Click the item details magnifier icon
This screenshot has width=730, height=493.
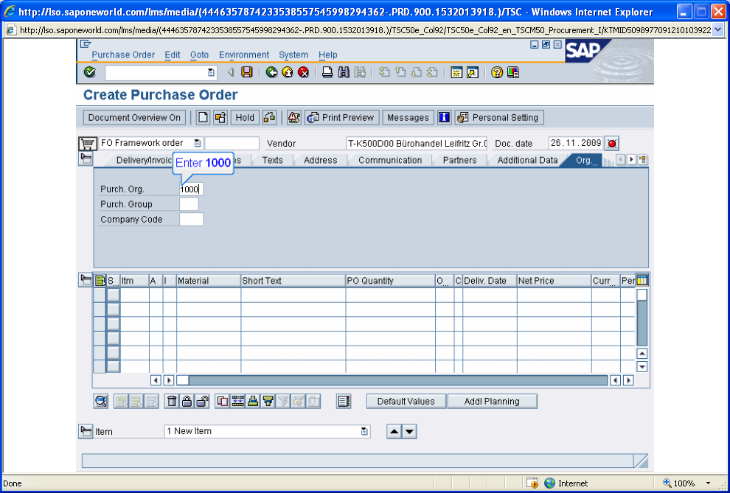click(x=101, y=401)
